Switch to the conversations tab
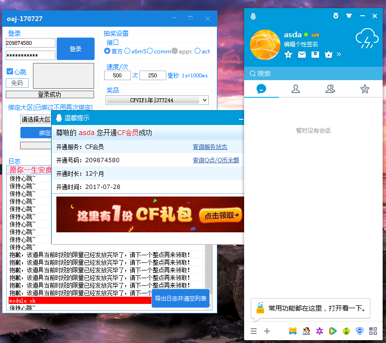 point(261,89)
